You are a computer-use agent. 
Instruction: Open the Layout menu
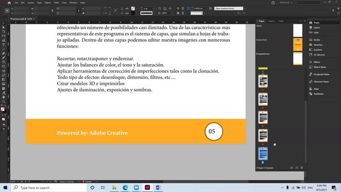click(30, 3)
